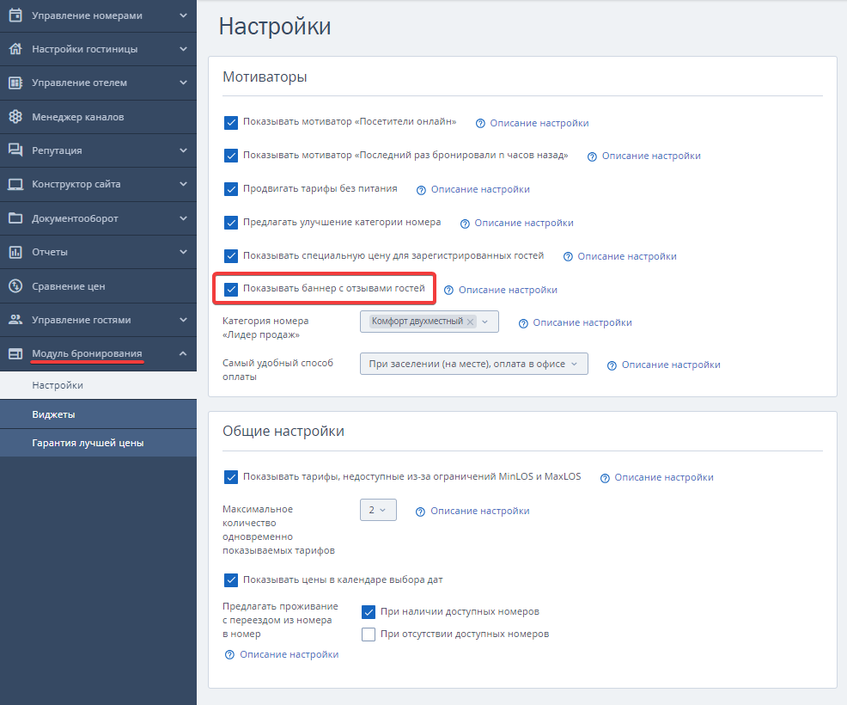Image resolution: width=847 pixels, height=705 pixels.
Task: Remove the Комфорт двухместный tag via its x
Action: click(471, 322)
